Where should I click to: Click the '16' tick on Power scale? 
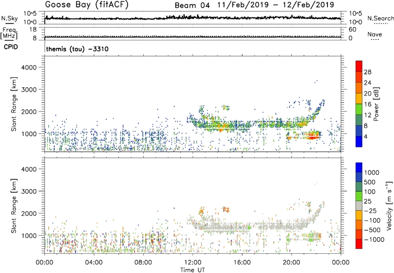click(367, 104)
